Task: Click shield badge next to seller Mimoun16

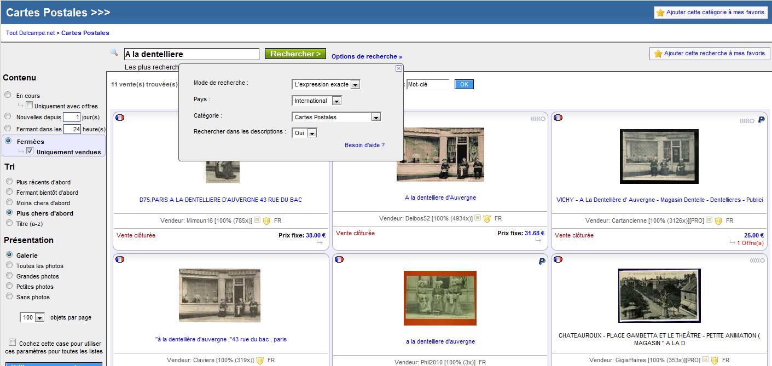Action: tap(266, 221)
